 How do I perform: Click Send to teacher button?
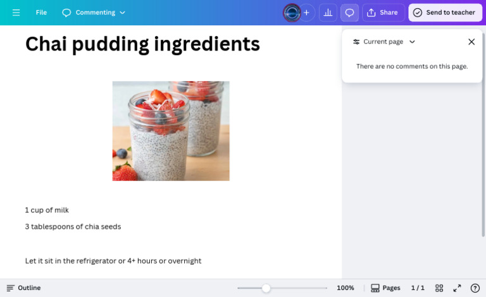[445, 13]
